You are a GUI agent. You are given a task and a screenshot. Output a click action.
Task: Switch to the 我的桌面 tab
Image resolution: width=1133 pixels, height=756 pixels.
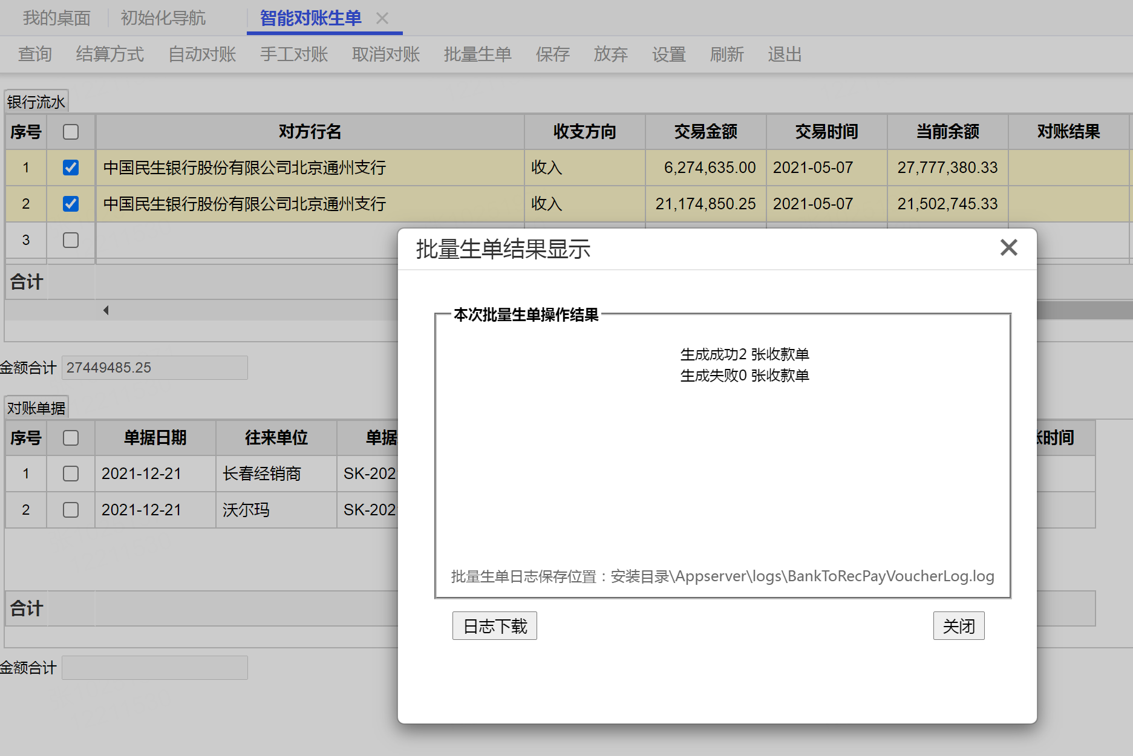click(x=56, y=18)
